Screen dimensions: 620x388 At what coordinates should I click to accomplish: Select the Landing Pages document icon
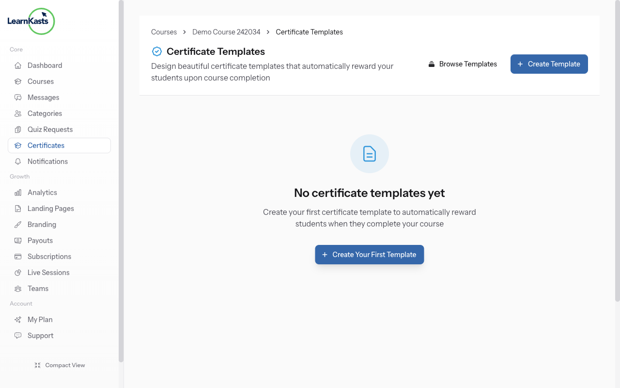[18, 208]
